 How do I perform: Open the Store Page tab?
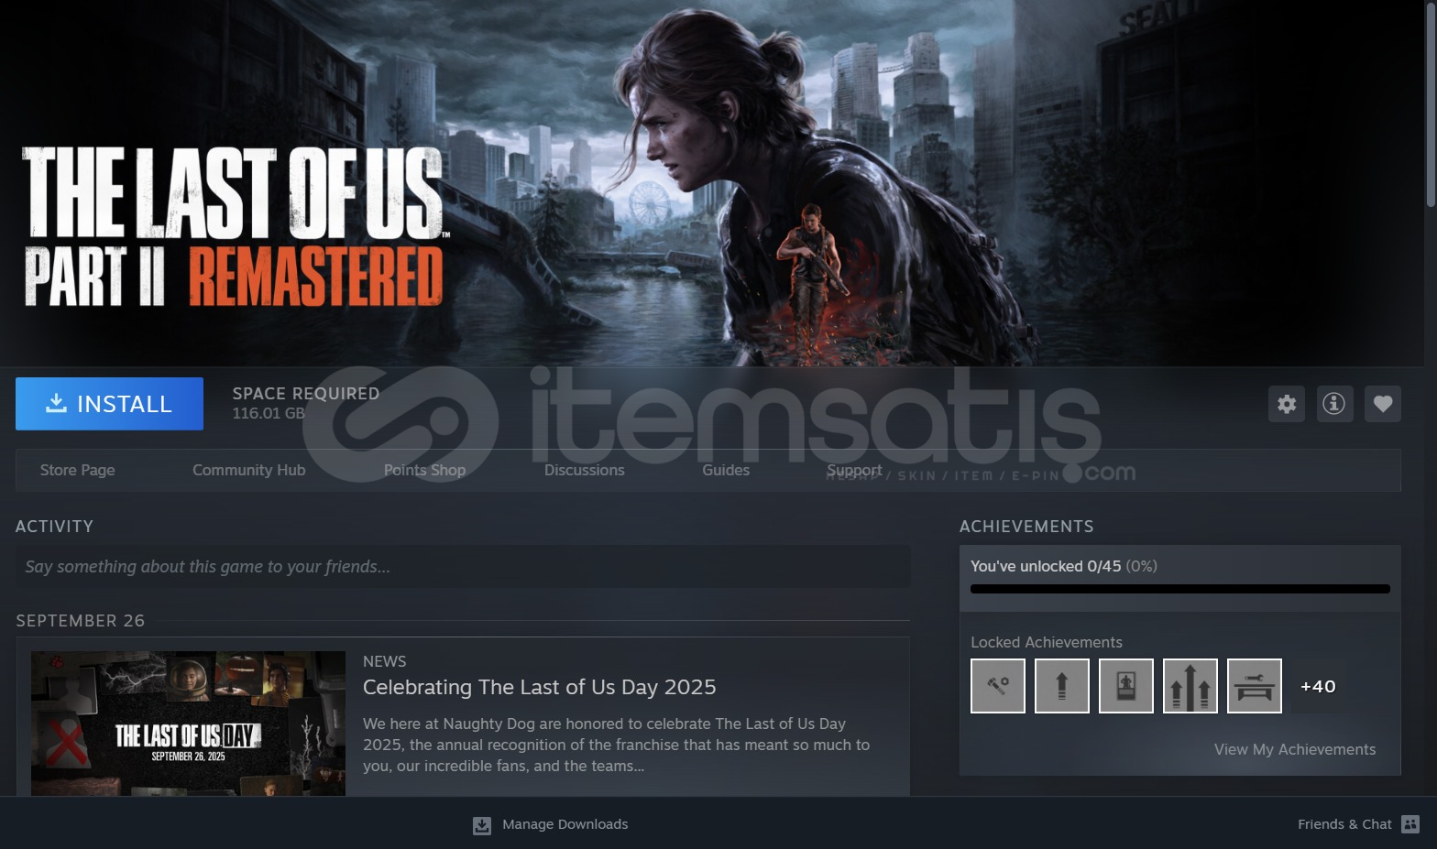pos(78,470)
